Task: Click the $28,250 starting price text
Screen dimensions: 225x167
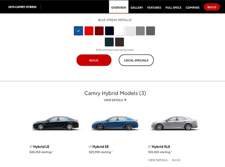Action: (x=41, y=152)
